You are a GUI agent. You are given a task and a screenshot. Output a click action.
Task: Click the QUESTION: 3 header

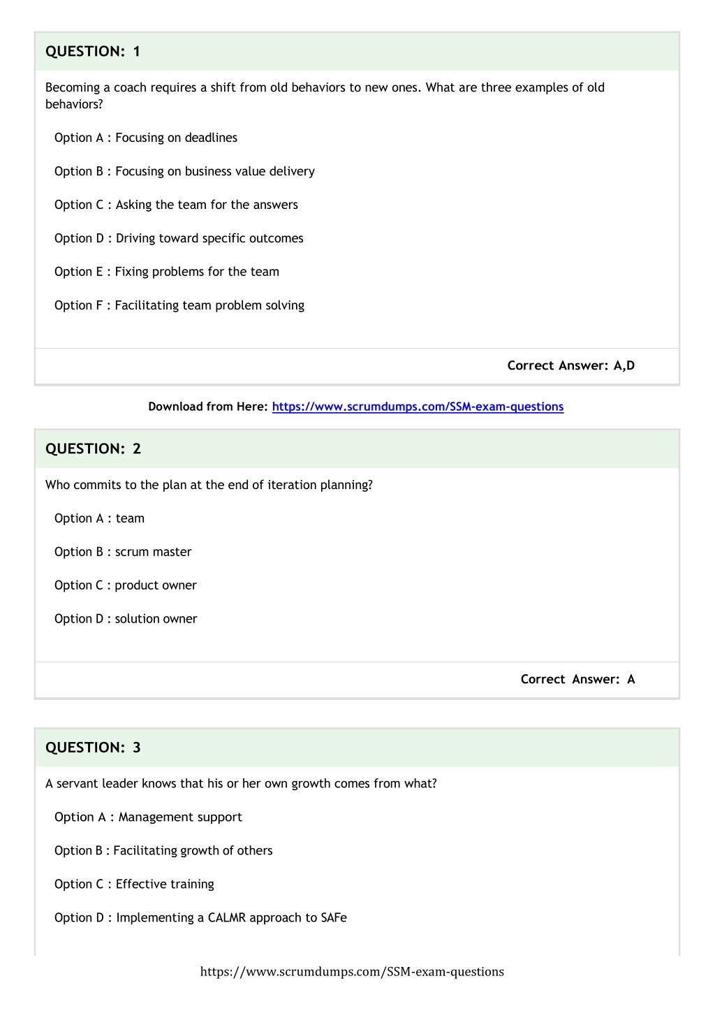(x=357, y=748)
